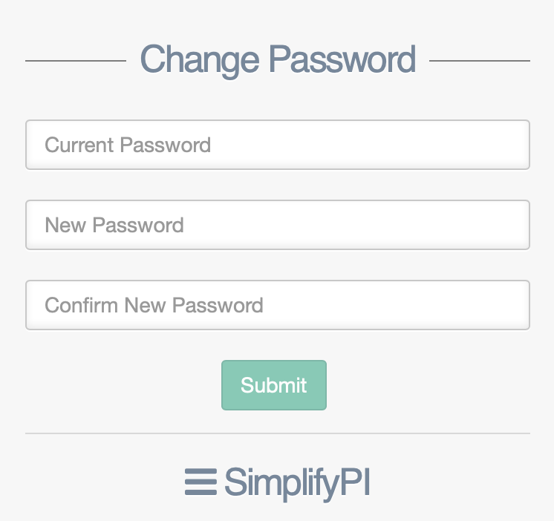Focus the Current Password input field
The width and height of the screenshot is (554, 521).
click(x=278, y=145)
